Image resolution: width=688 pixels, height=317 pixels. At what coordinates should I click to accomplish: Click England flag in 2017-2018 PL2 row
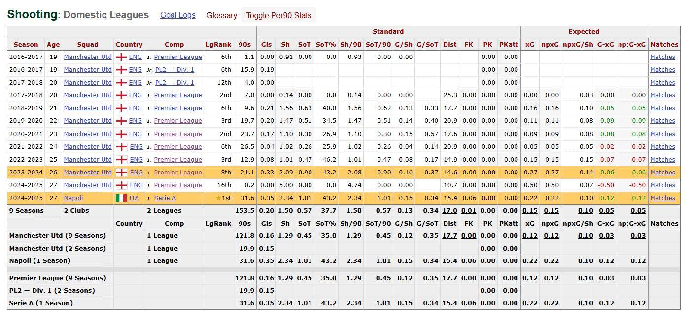pyautogui.click(x=121, y=83)
